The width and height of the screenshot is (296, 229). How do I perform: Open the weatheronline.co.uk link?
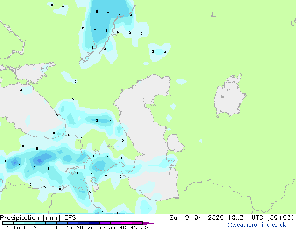257,225
